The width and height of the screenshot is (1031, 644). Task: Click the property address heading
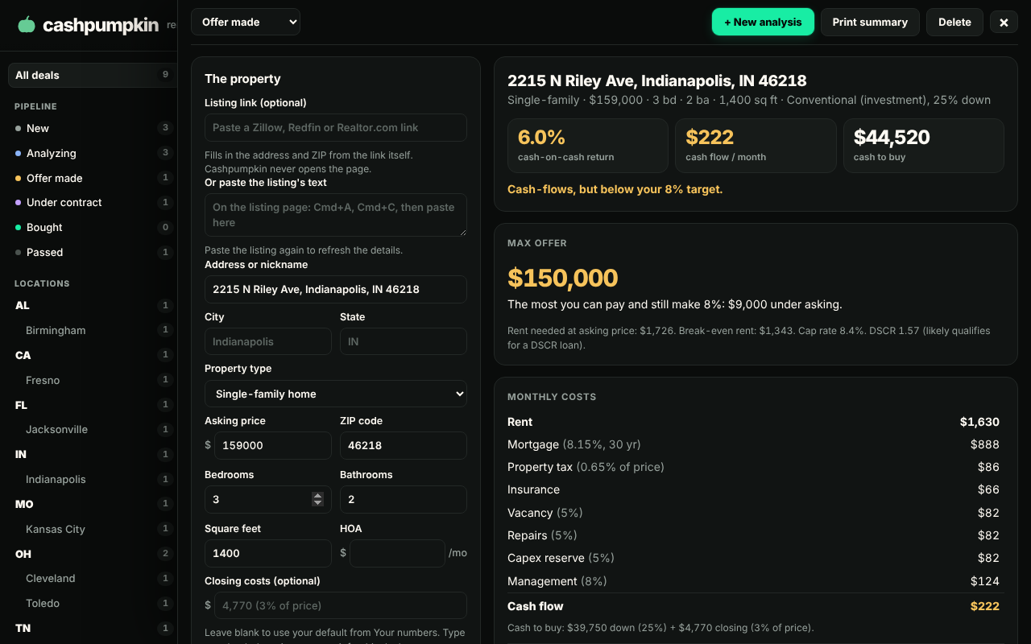pyautogui.click(x=657, y=80)
